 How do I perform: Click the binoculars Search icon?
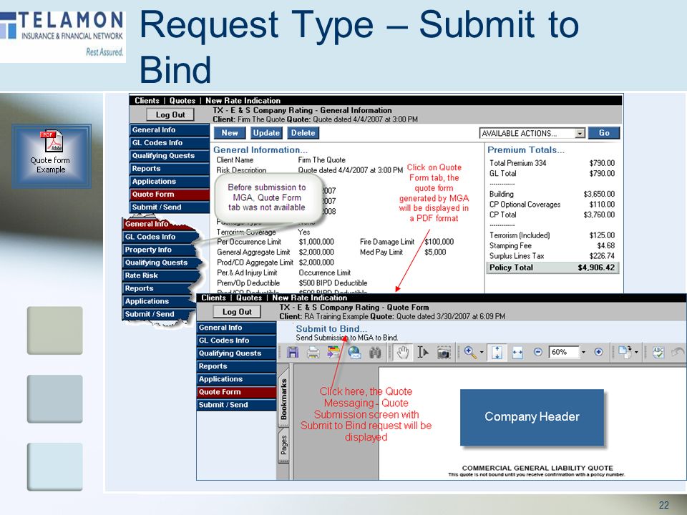coord(375,353)
